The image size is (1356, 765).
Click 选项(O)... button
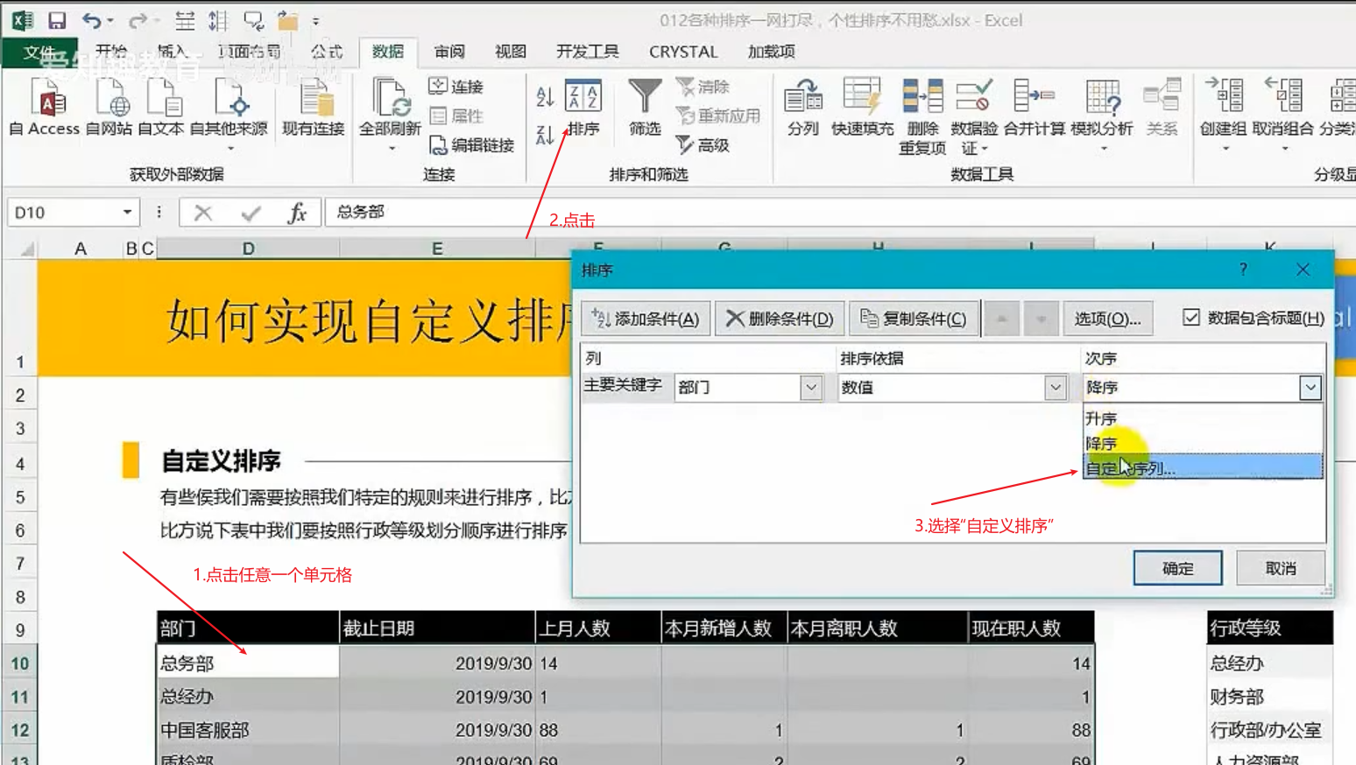1107,318
